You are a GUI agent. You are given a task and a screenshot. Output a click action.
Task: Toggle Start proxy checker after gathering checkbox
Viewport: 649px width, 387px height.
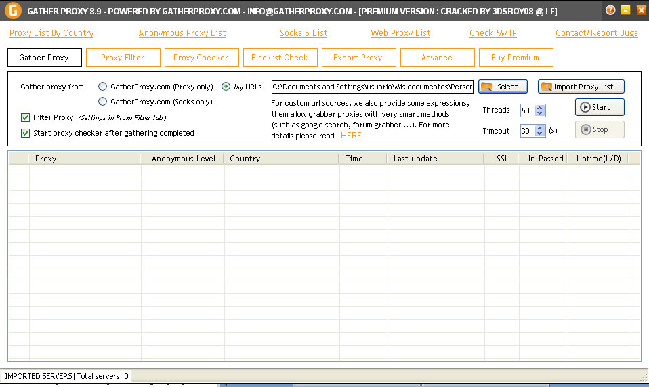pos(25,133)
